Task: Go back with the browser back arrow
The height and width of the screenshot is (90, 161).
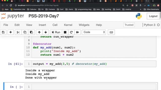Action: (3, 5)
